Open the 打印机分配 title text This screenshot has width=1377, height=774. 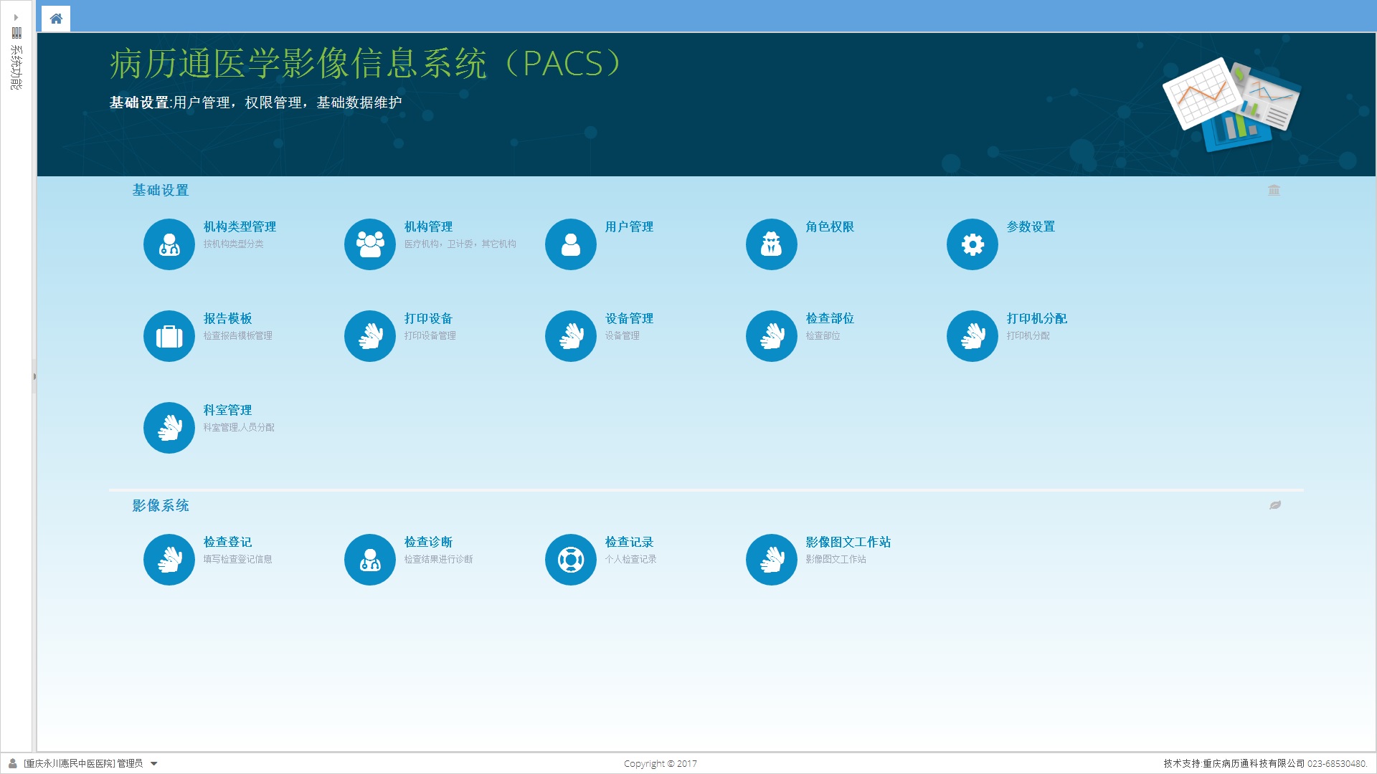(x=1036, y=318)
